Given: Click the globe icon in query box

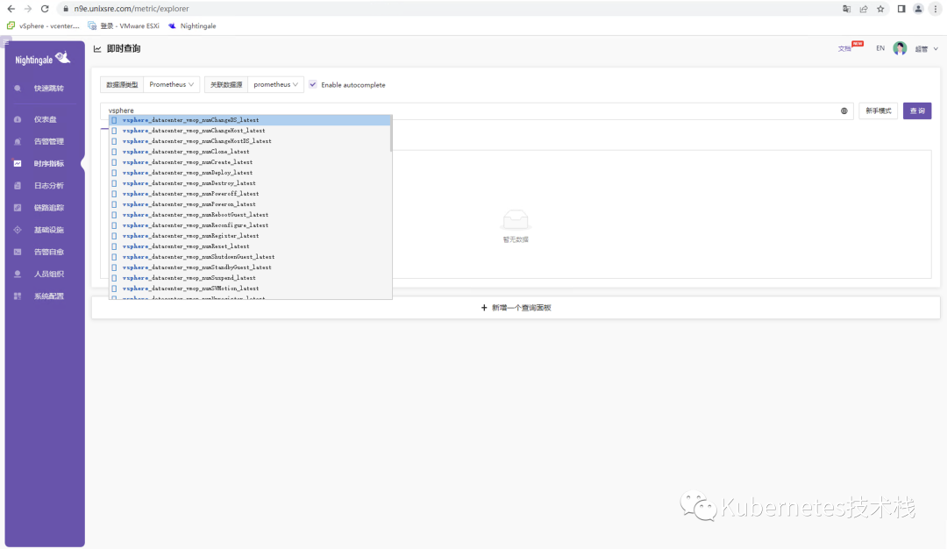Looking at the screenshot, I should tap(844, 111).
